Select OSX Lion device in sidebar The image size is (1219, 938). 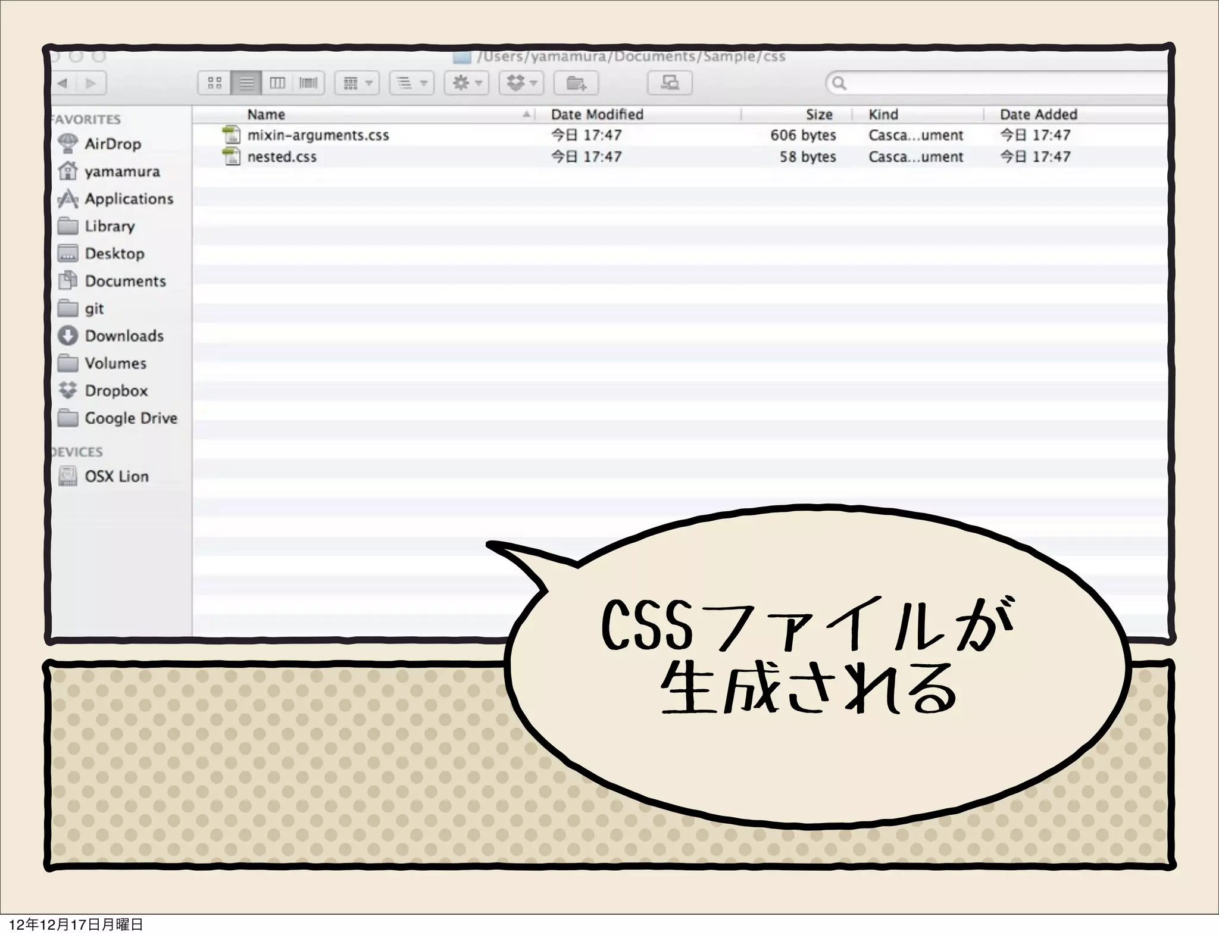tap(116, 476)
